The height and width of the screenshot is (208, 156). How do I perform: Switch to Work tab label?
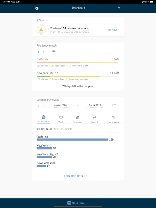(x=61, y=122)
